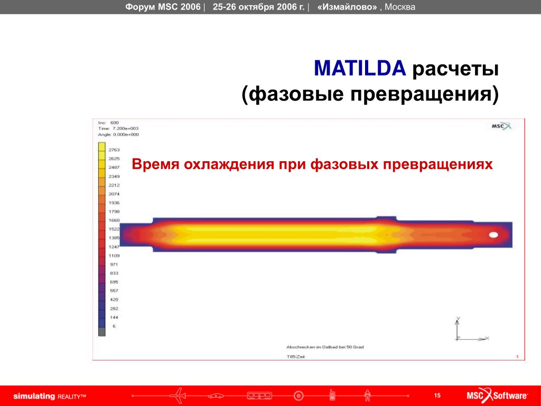The image size is (541, 406).
Task: Click the gear wheel icon in footer
Action: tap(299, 395)
